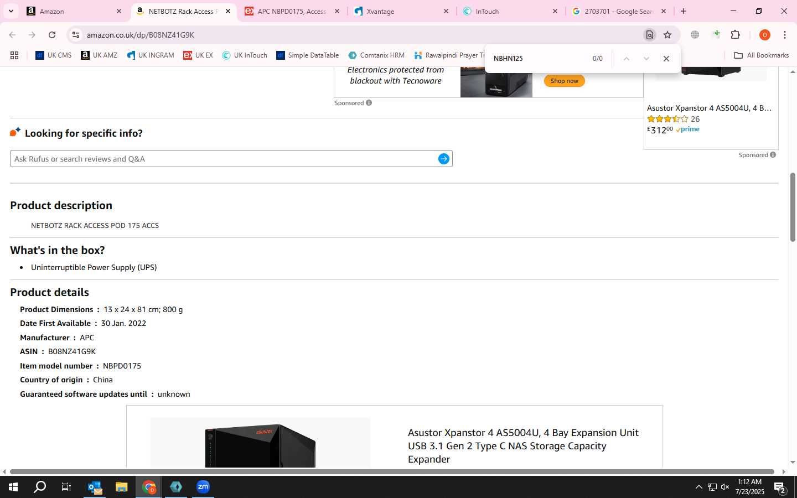The height and width of the screenshot is (498, 797).
Task: Click the volume muted tray icon
Action: point(725,487)
